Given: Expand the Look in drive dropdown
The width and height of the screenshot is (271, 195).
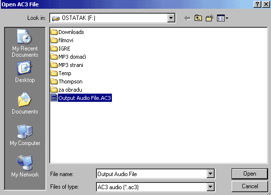Looking at the screenshot, I should click(x=171, y=18).
